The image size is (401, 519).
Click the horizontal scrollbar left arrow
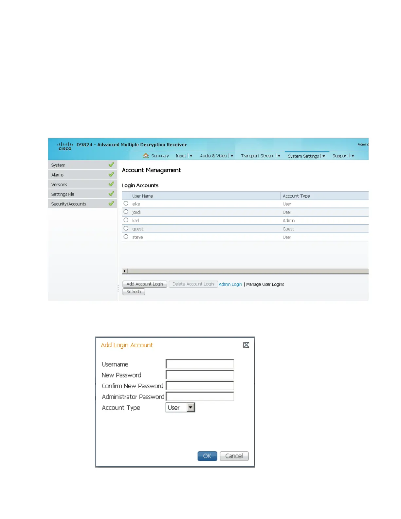pyautogui.click(x=124, y=271)
